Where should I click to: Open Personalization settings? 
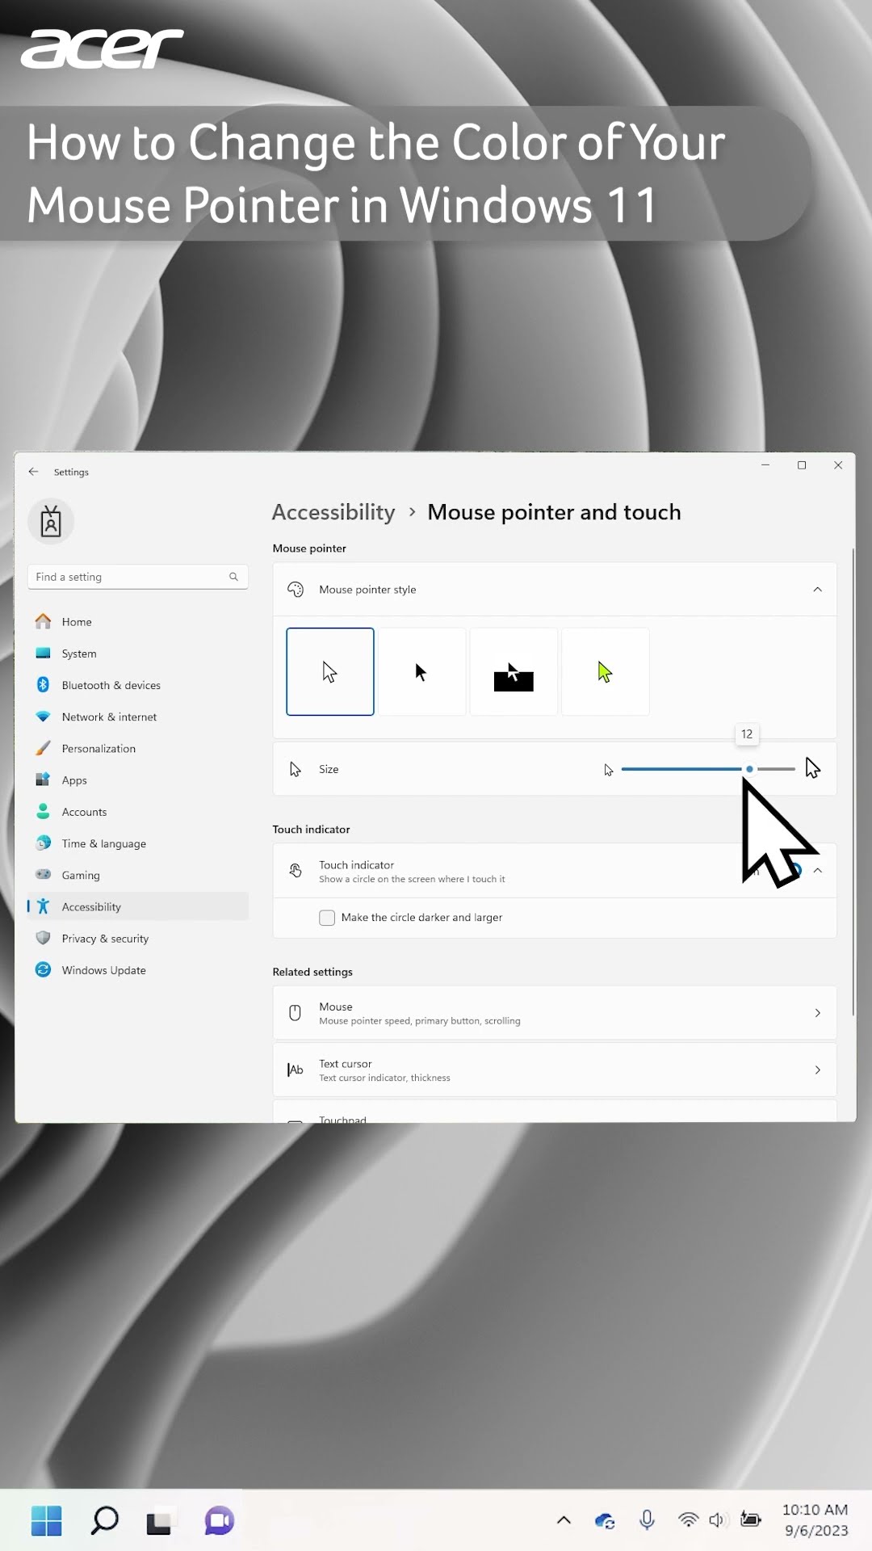click(138, 749)
